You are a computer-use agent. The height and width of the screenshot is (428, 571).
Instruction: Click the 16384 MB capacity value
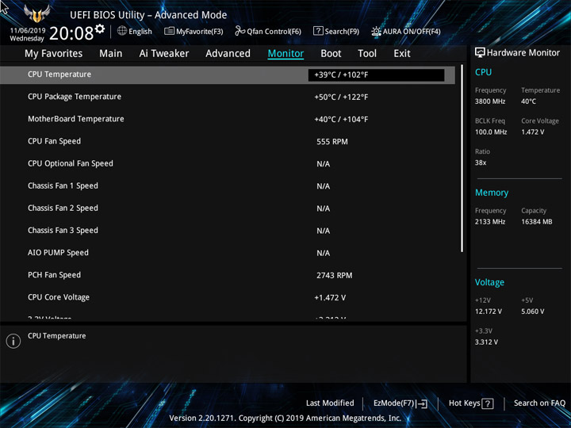(x=537, y=222)
